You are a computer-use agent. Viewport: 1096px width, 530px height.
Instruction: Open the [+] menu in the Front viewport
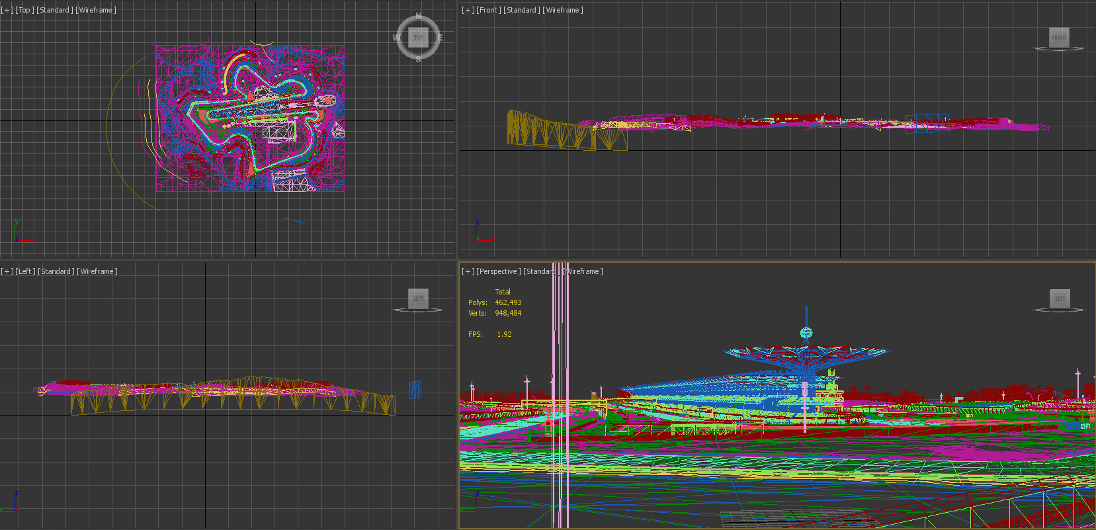pos(468,10)
